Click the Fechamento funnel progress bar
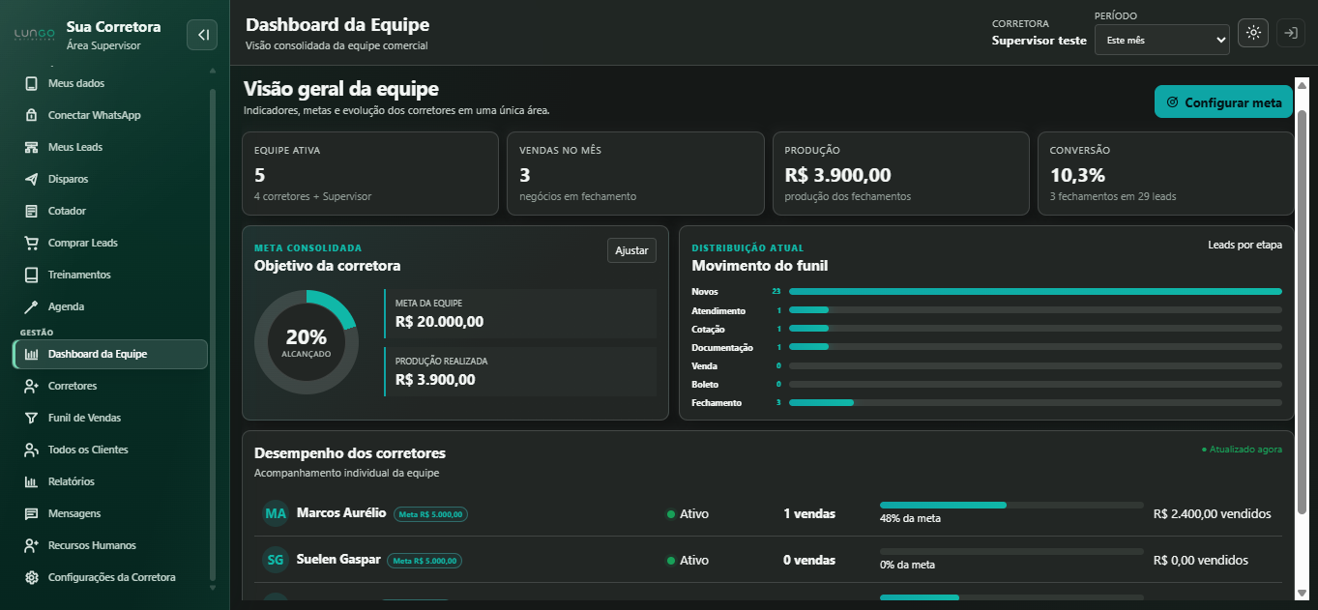Screen dimensions: 1318x610 coord(1036,402)
